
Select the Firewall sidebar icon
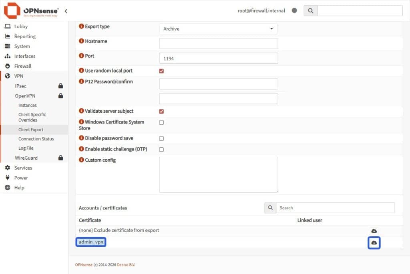(7, 66)
